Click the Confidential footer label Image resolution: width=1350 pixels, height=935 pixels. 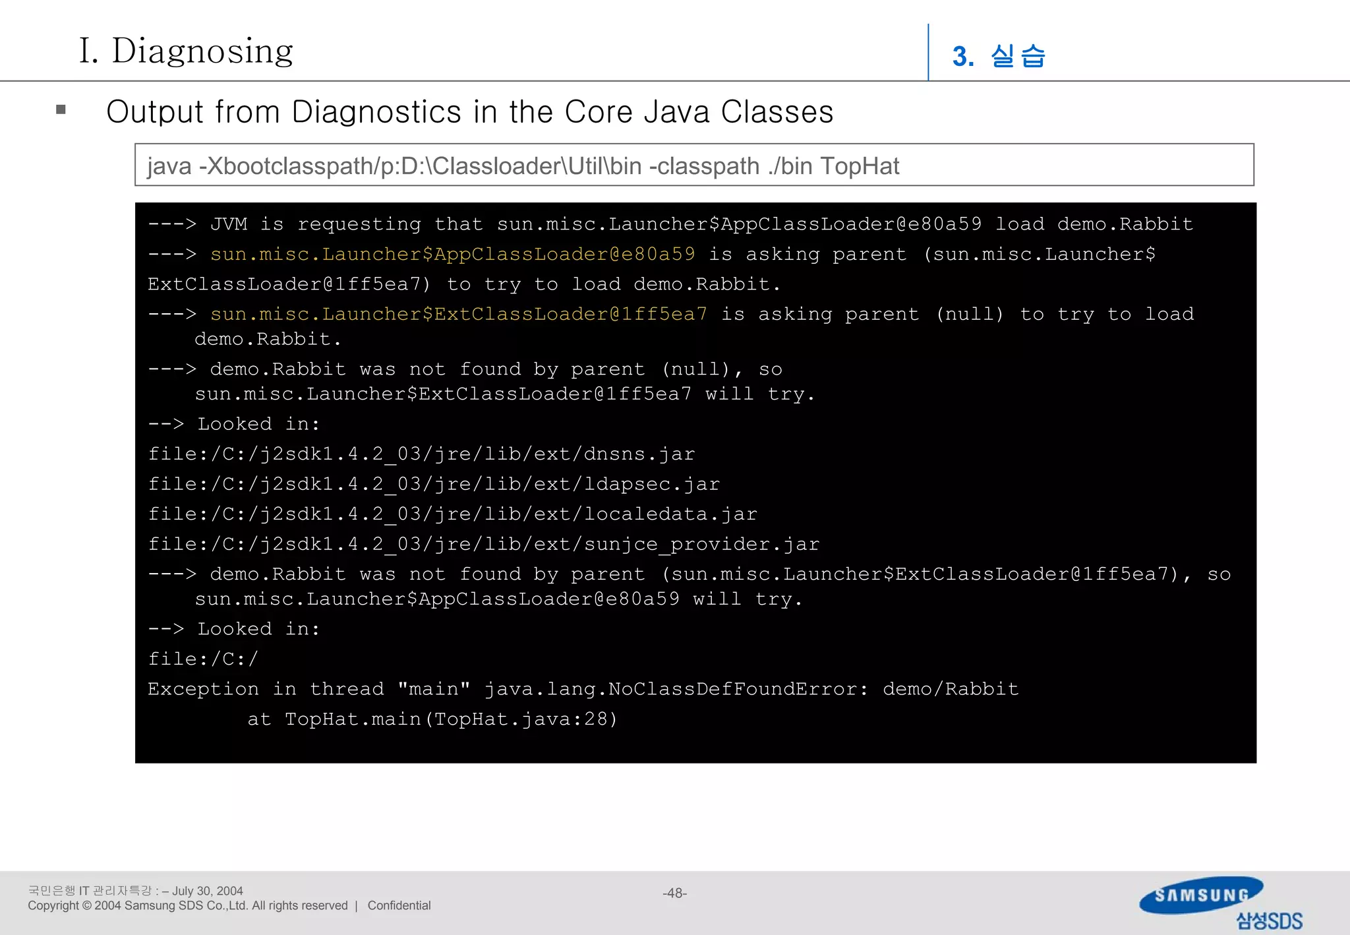pyautogui.click(x=399, y=905)
